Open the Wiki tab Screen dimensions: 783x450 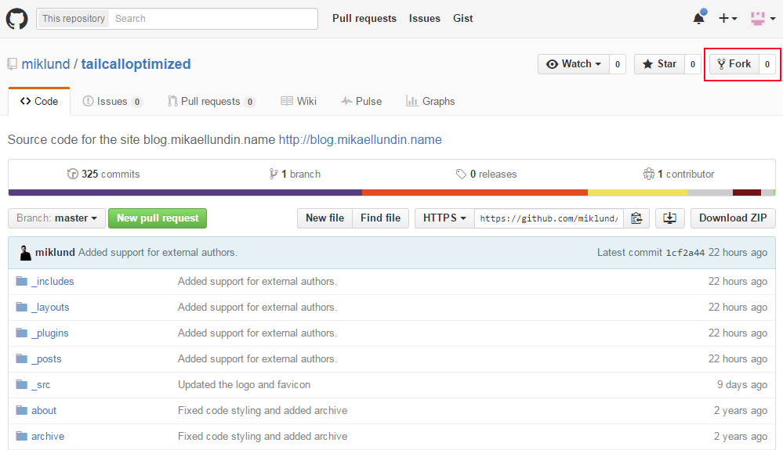[x=299, y=102]
